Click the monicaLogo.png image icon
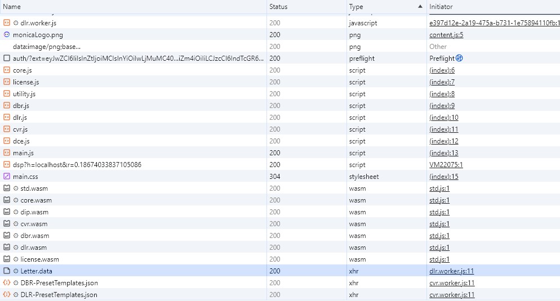The height and width of the screenshot is (301, 560). [x=7, y=35]
